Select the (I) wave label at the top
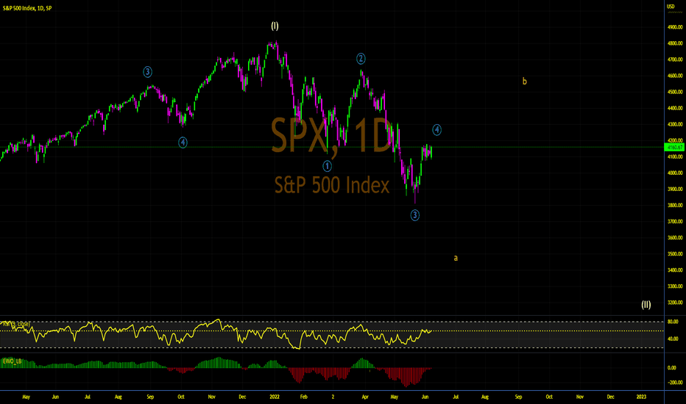Screen dimensions: 686x404 (x=275, y=26)
